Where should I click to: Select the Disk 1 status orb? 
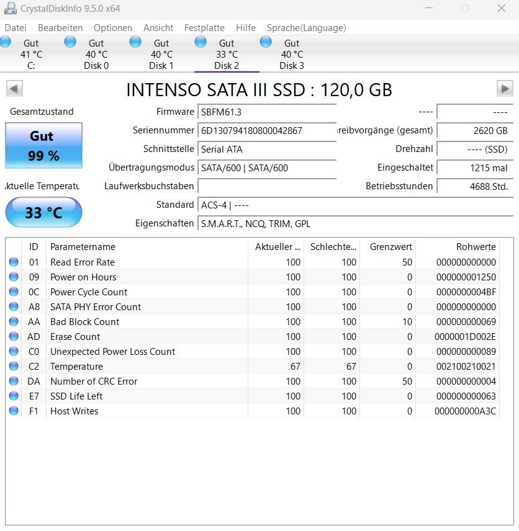pyautogui.click(x=135, y=42)
